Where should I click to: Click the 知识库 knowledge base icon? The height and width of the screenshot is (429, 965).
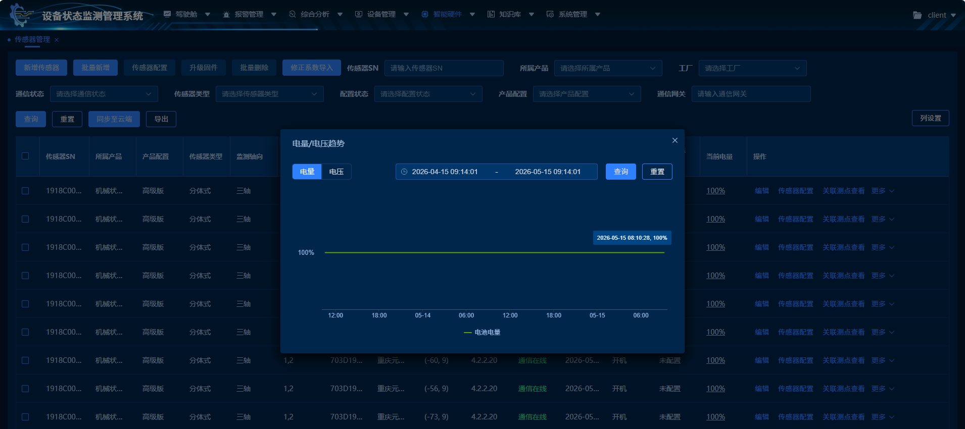pyautogui.click(x=491, y=14)
